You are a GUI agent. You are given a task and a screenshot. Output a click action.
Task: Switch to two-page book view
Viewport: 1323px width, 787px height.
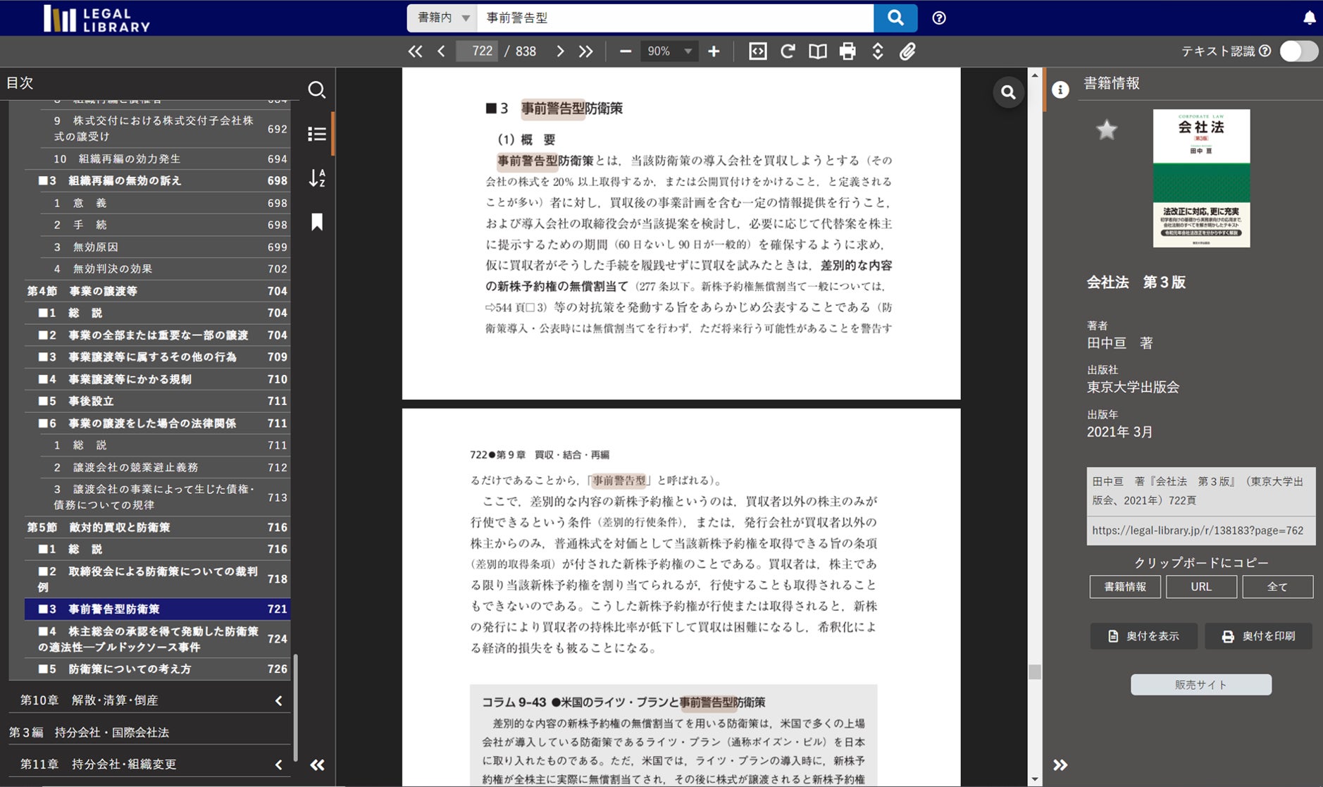(x=818, y=51)
